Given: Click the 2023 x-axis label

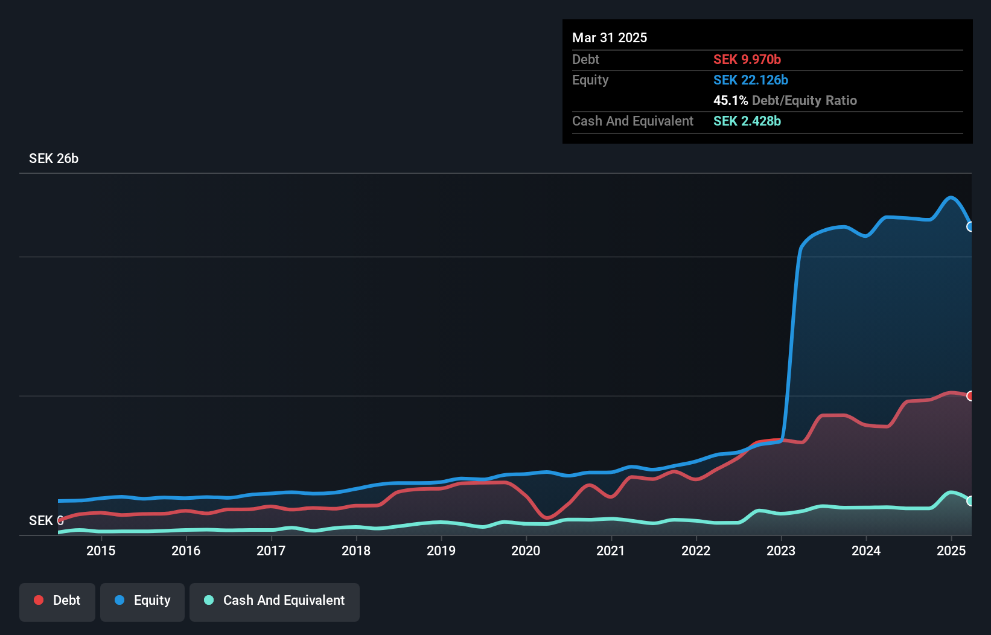Looking at the screenshot, I should [x=782, y=550].
